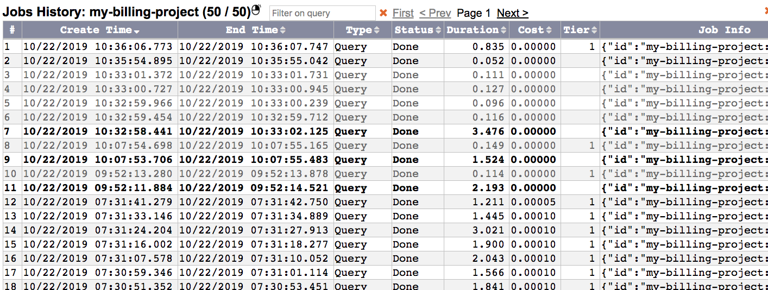
Task: Click duration value 0.149 in row 8
Action: pyautogui.click(x=488, y=146)
